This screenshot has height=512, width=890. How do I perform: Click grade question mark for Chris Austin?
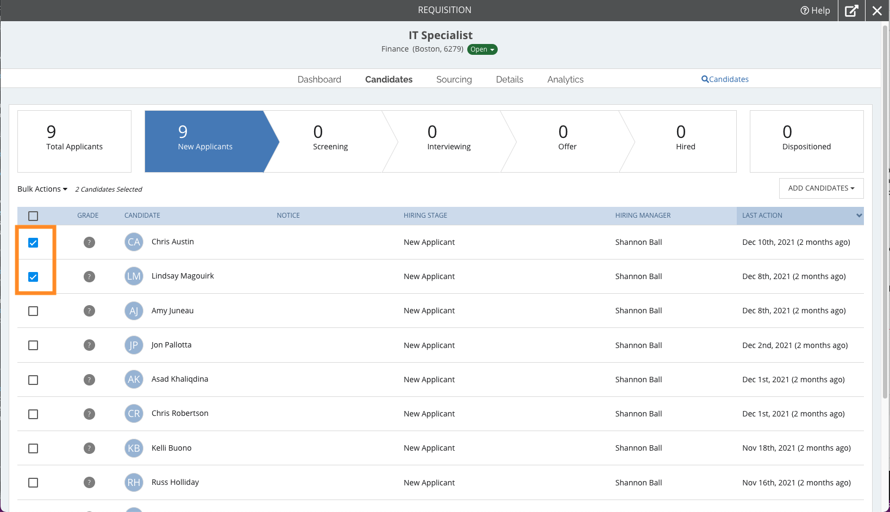(89, 242)
